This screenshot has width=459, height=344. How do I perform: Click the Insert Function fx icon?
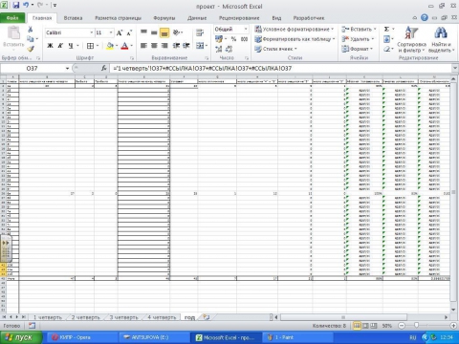(x=103, y=68)
